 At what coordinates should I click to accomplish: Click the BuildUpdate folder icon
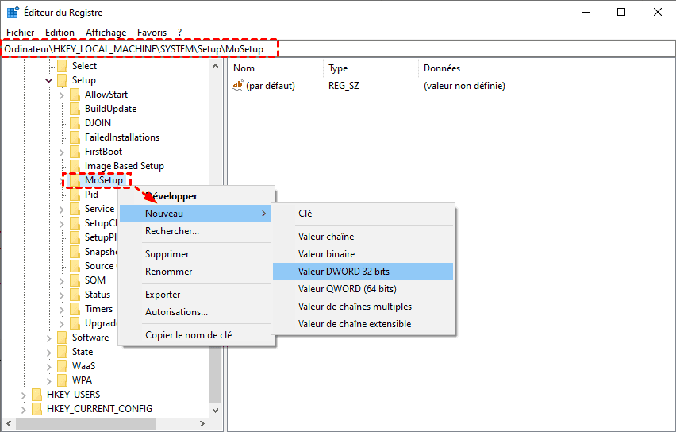click(75, 109)
